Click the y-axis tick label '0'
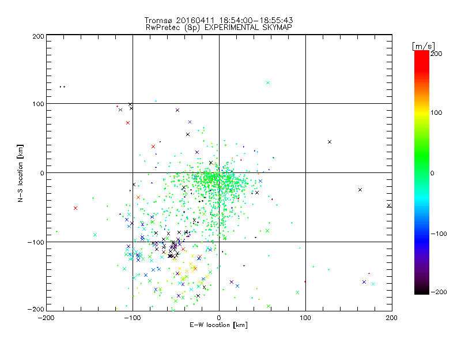 tap(42, 173)
